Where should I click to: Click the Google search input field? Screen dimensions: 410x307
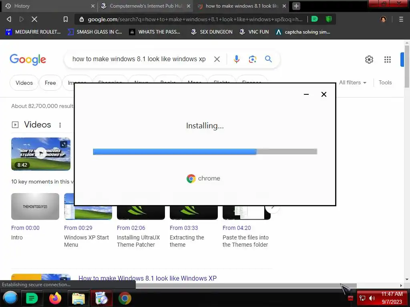point(139,59)
